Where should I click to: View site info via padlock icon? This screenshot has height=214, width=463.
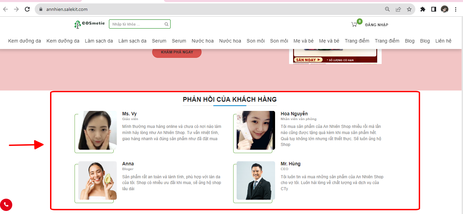pyautogui.click(x=41, y=9)
